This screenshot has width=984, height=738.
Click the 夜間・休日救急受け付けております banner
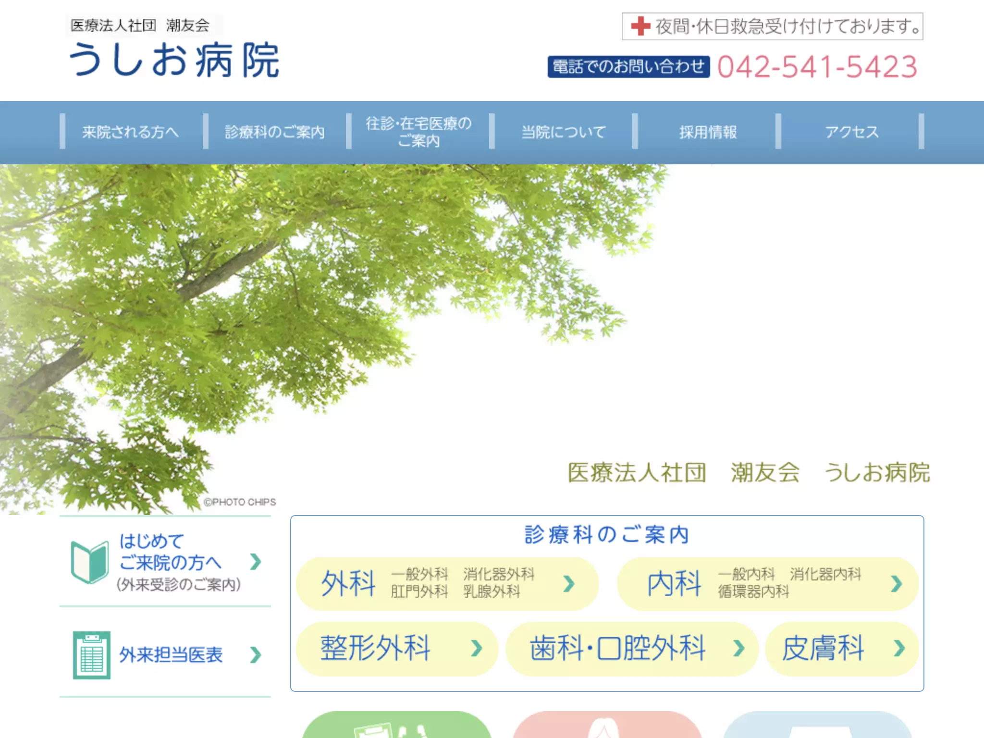click(x=772, y=26)
